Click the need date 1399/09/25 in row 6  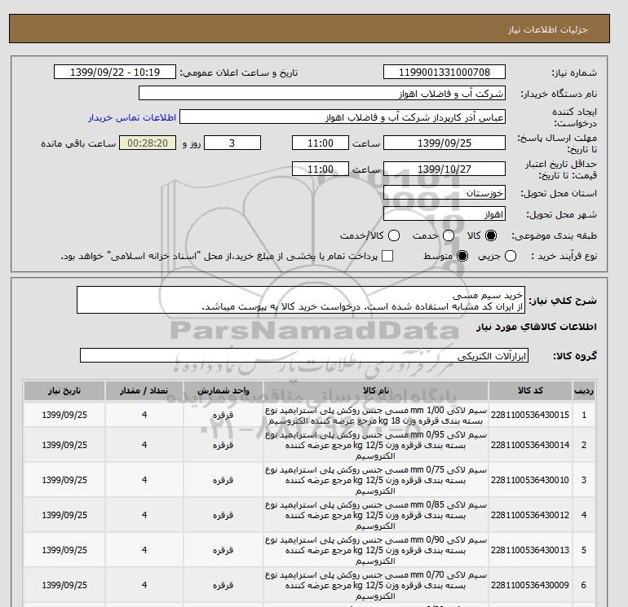pos(64,585)
